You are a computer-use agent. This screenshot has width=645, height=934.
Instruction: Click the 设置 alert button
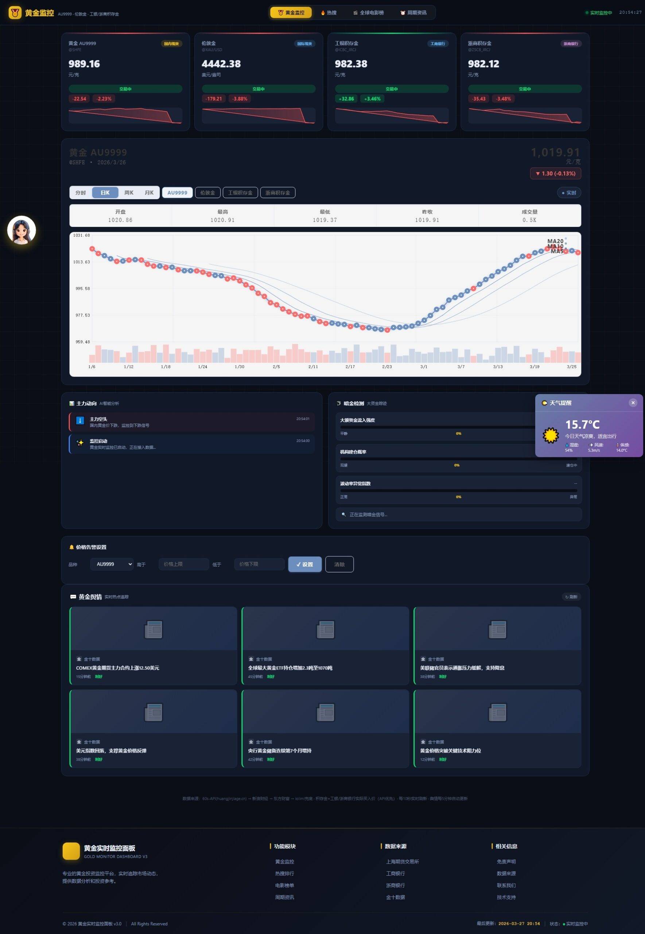305,564
